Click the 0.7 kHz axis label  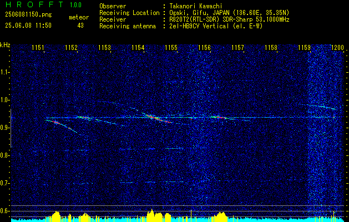[x=4, y=183]
